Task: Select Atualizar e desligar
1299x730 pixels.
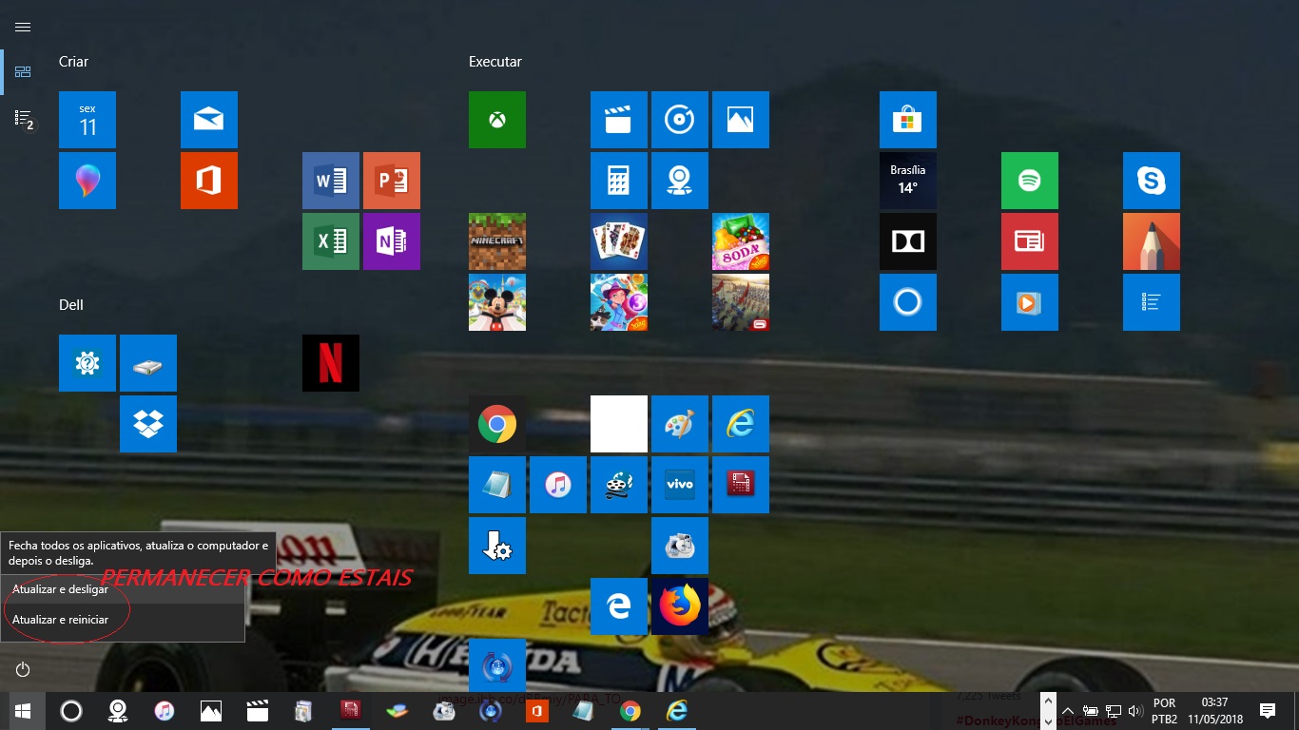Action: tap(123, 589)
